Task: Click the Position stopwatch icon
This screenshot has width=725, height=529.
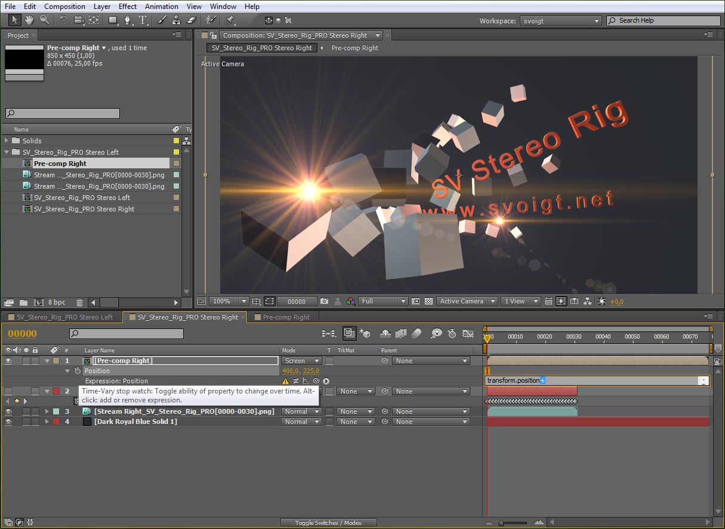Action: pyautogui.click(x=78, y=371)
